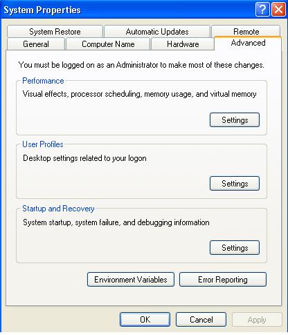Switch to the System Restore tab

pyautogui.click(x=55, y=32)
